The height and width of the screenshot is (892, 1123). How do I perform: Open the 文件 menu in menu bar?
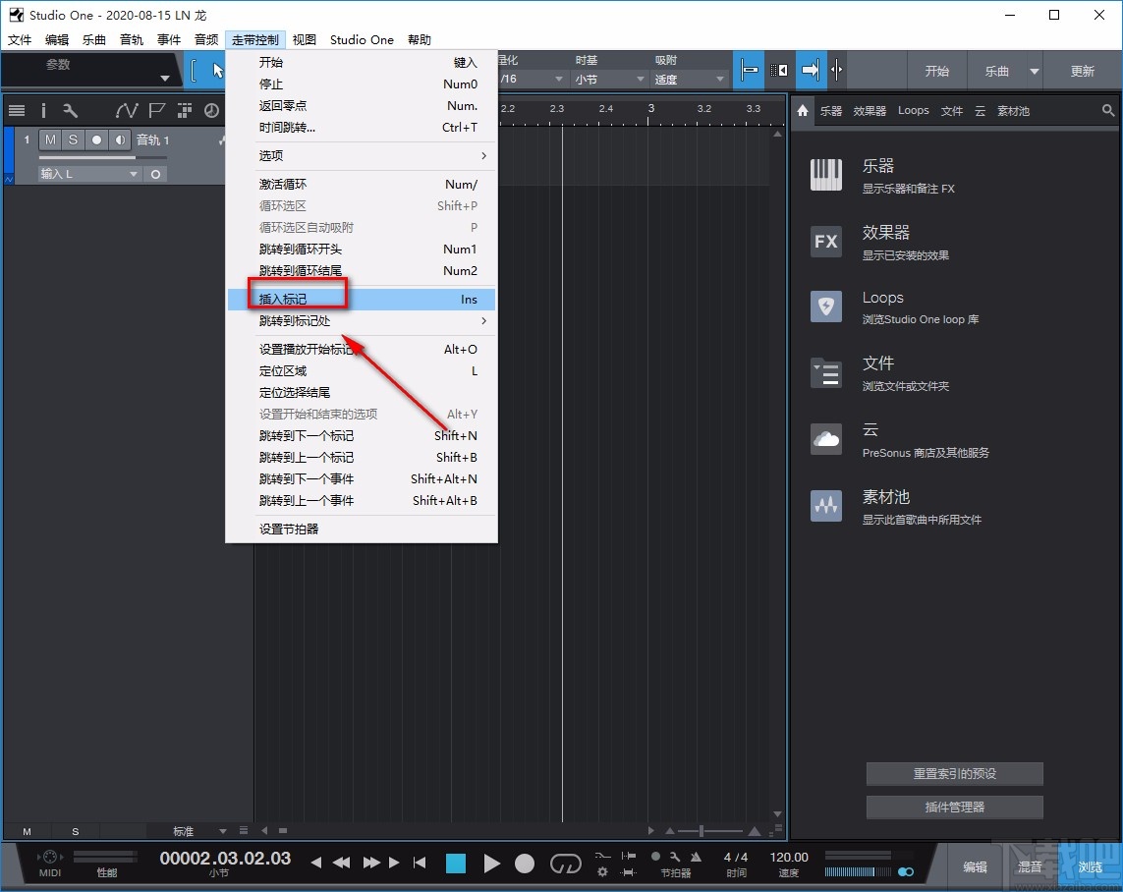[x=20, y=39]
